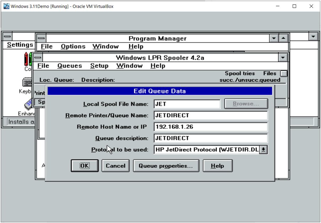Open File menu in Windows LPR Spooler
321x223 pixels.
pyautogui.click(x=43, y=66)
